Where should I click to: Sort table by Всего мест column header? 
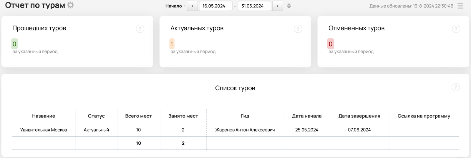tap(138, 116)
